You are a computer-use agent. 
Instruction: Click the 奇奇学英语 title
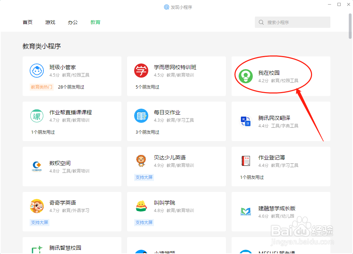click(x=62, y=203)
